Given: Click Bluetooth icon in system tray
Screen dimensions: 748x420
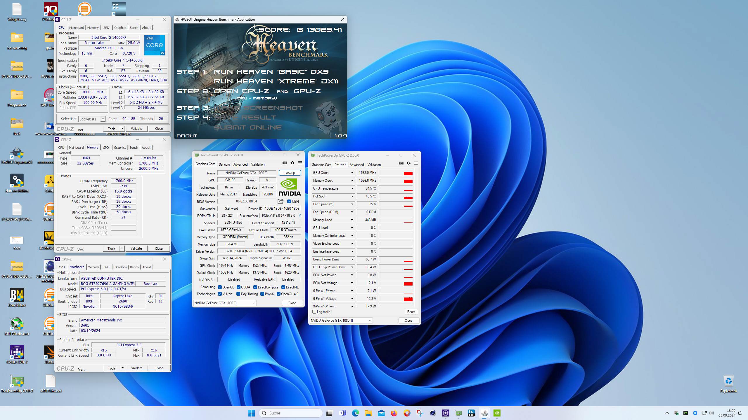Looking at the screenshot, I should coord(695,413).
